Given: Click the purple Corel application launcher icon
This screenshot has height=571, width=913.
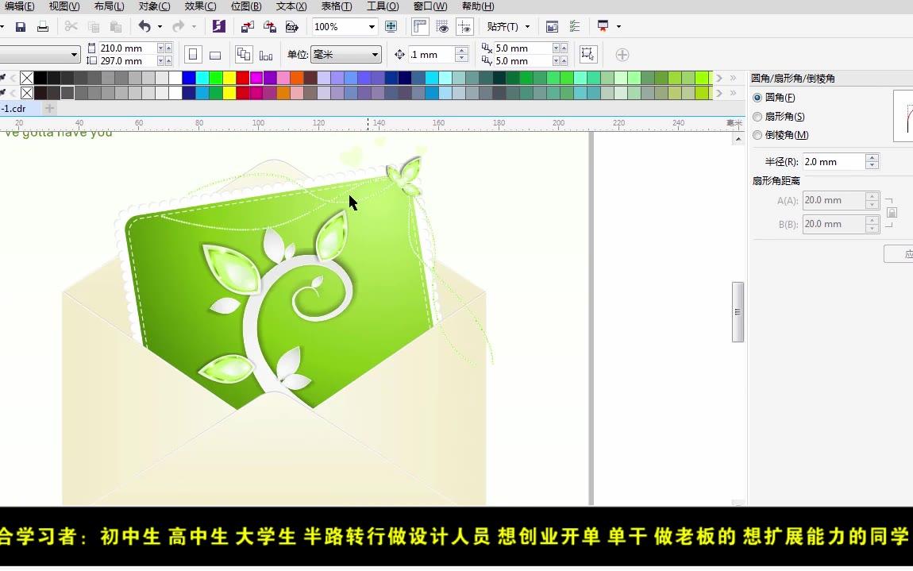Looking at the screenshot, I should [220, 26].
